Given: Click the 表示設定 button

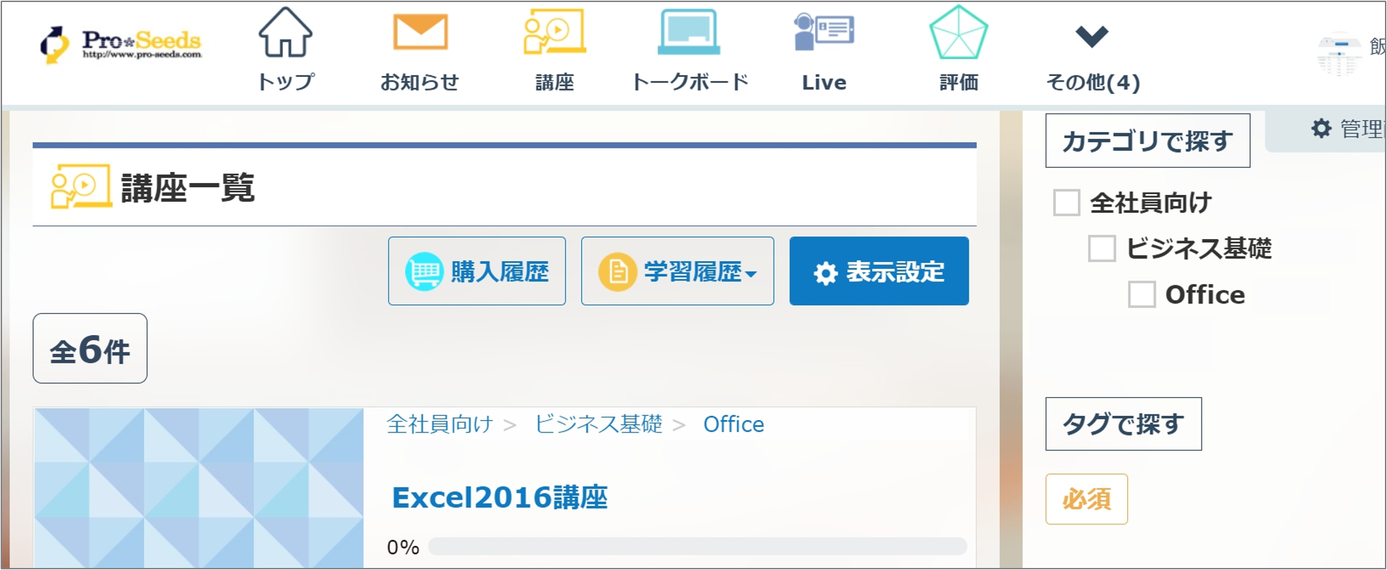Looking at the screenshot, I should coord(879,272).
